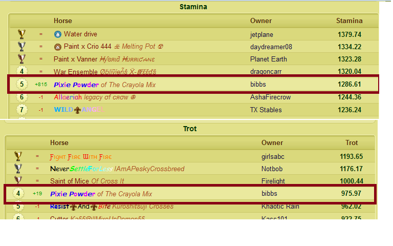Viewport: 393px width, 246px height.
Task: Open owner daydreamer08's profile
Action: coord(271,47)
